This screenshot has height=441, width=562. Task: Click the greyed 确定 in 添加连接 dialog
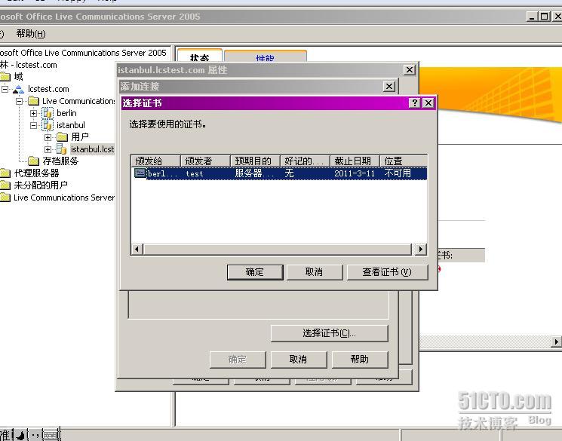(238, 360)
